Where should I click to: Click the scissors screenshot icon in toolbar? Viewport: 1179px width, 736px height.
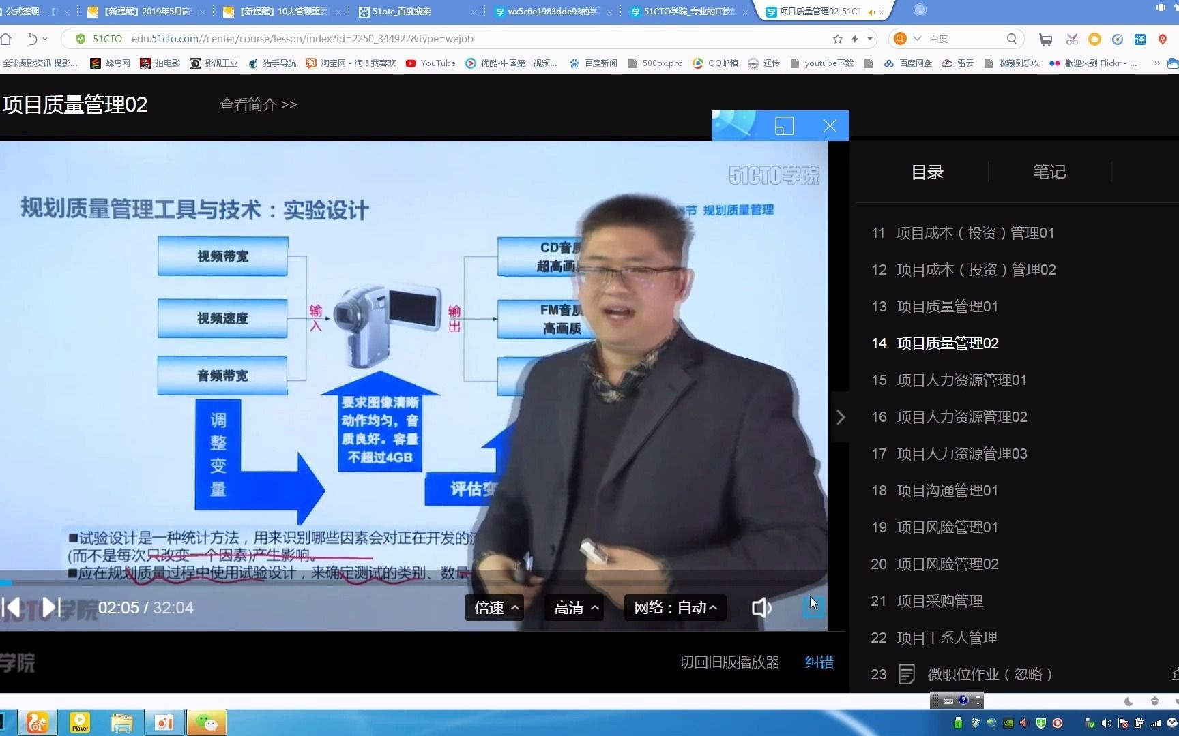tap(1071, 39)
